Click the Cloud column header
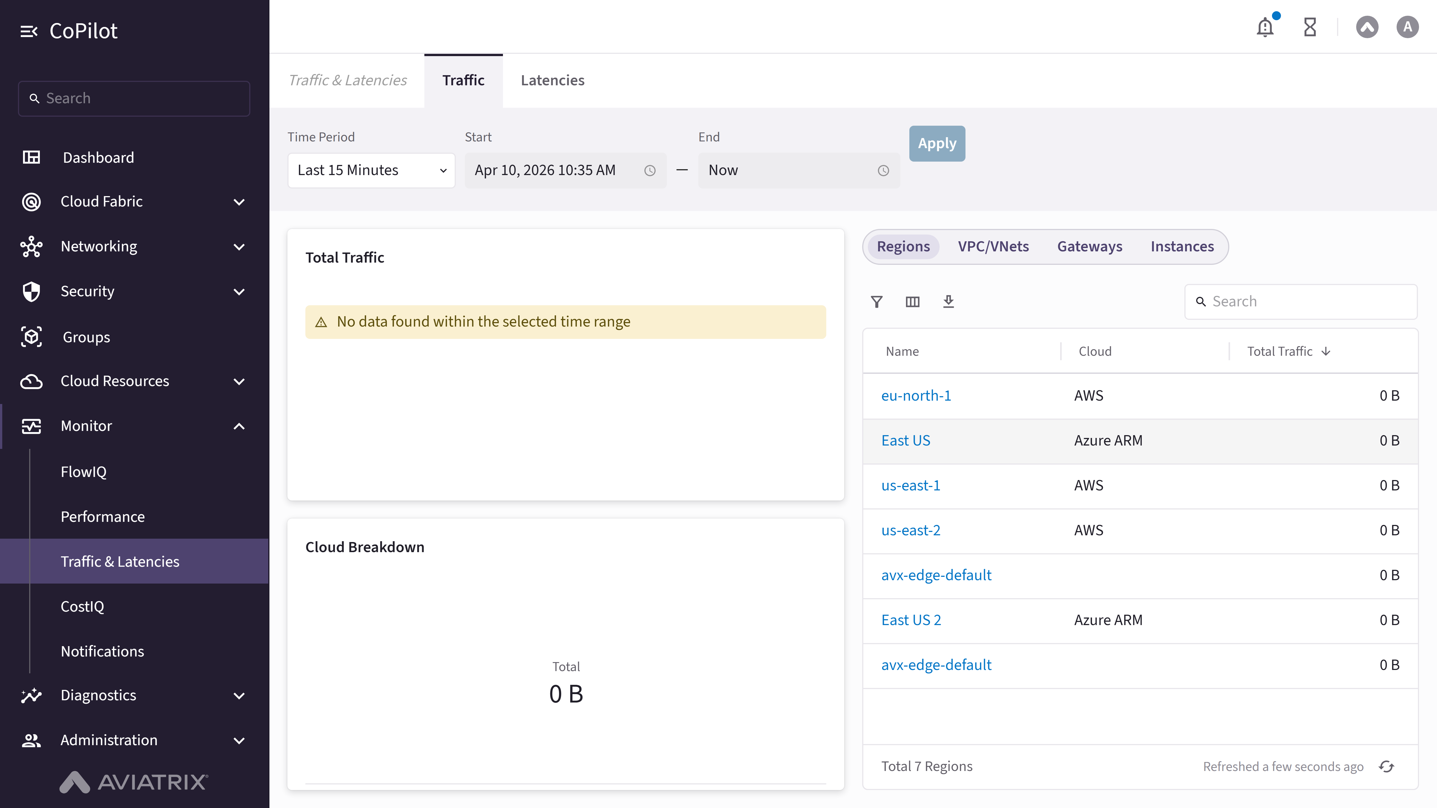Viewport: 1437px width, 808px height. pos(1095,351)
